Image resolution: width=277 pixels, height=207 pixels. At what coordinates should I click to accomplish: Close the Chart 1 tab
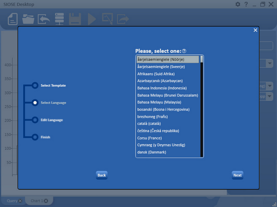[46, 201]
